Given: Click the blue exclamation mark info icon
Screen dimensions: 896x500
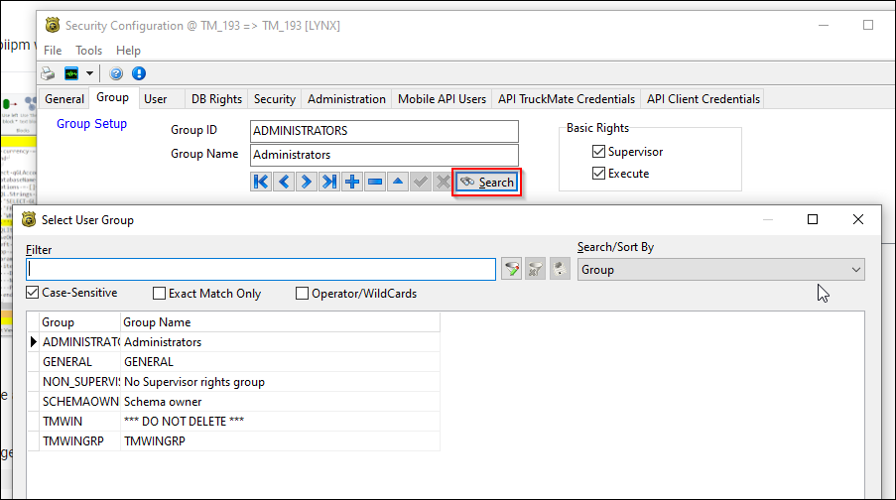Looking at the screenshot, I should (139, 73).
